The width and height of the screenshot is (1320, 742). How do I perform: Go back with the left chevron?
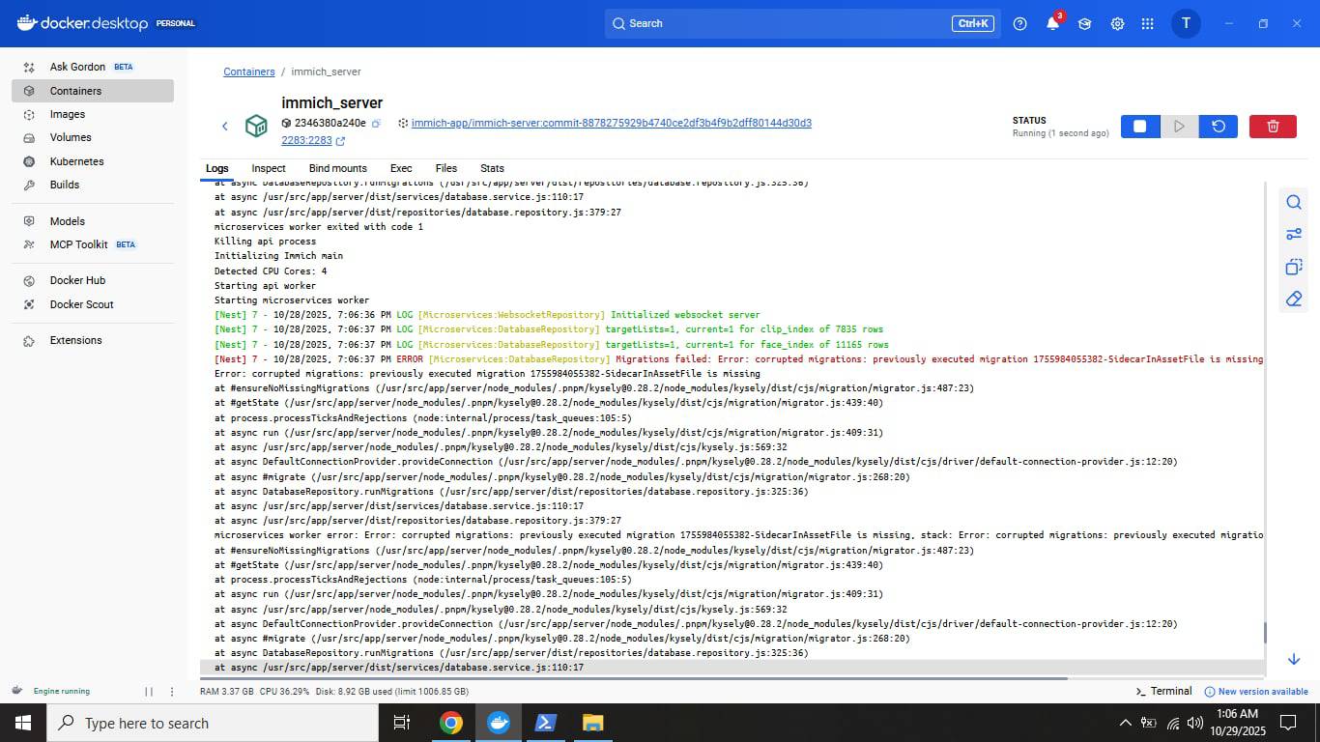(225, 126)
